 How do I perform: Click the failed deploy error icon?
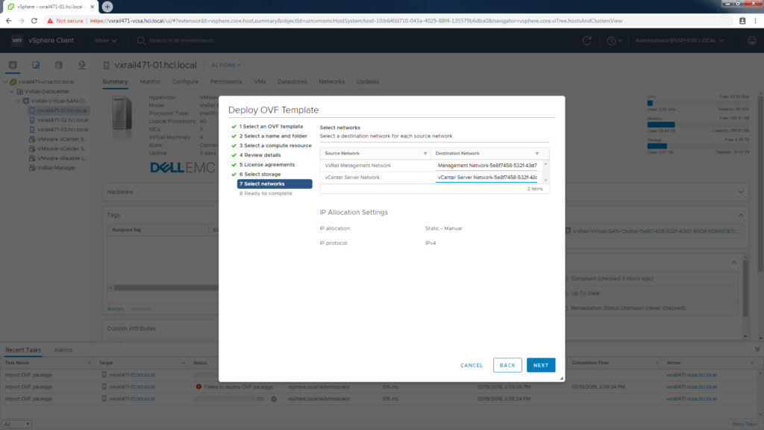tap(198, 387)
